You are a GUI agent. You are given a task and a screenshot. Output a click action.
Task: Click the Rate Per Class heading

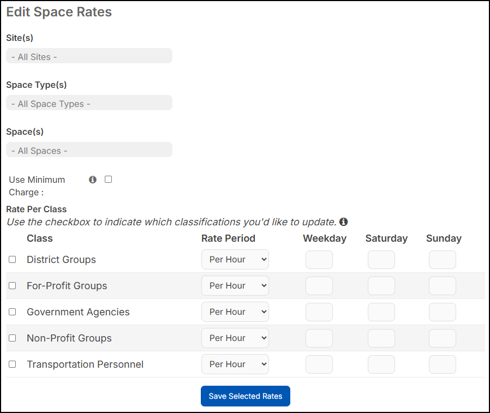click(x=37, y=210)
